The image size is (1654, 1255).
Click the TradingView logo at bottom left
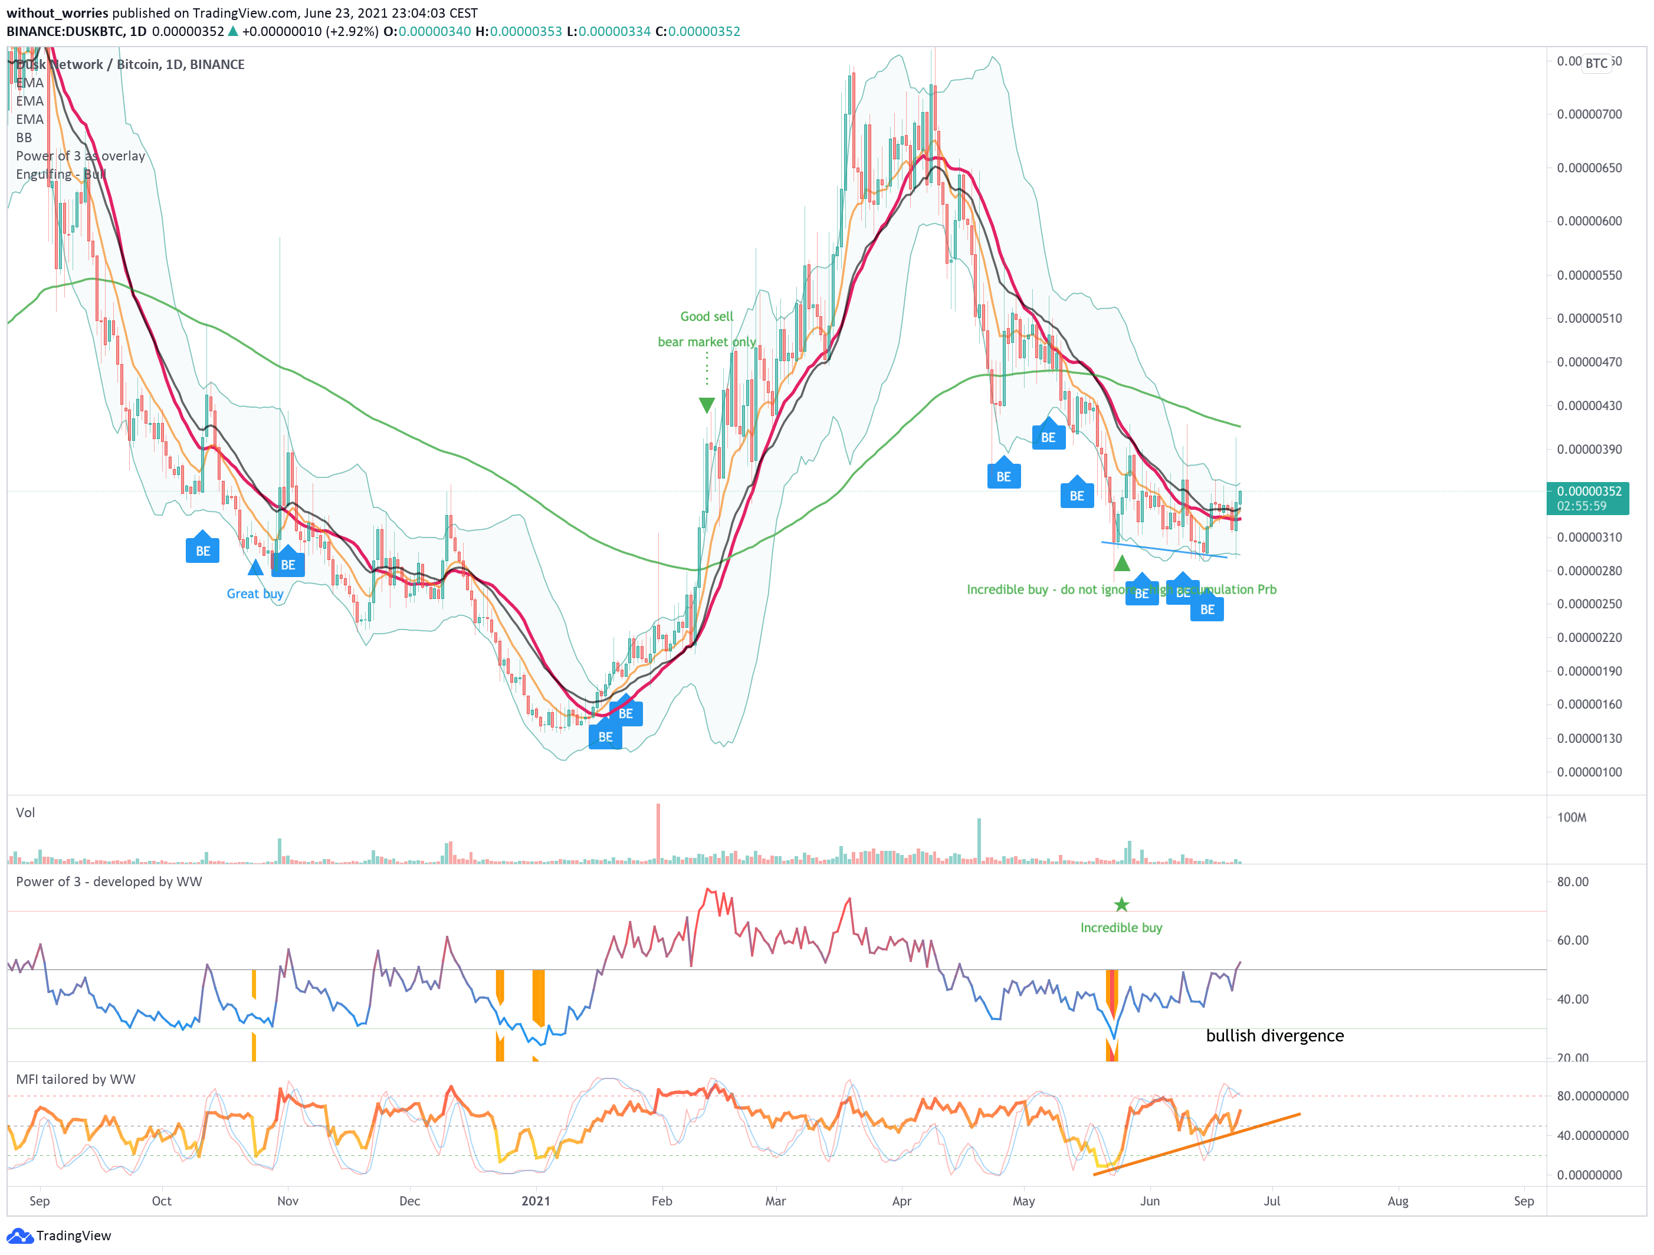pyautogui.click(x=58, y=1235)
